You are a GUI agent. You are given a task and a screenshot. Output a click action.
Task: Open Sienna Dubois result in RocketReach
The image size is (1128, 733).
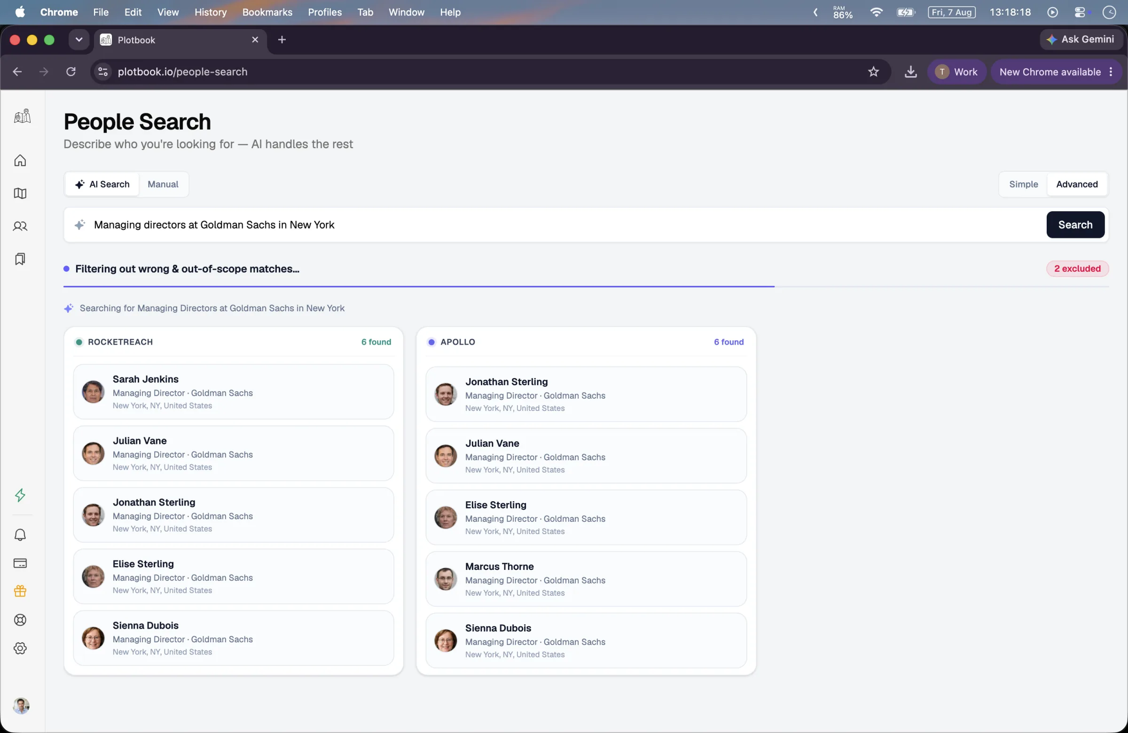233,638
